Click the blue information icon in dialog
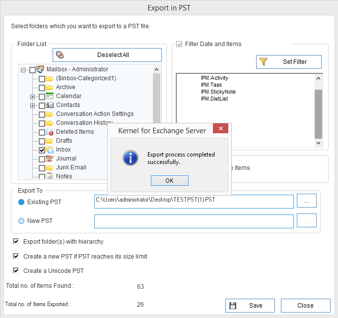This screenshot has width=338, height=318. tap(131, 158)
